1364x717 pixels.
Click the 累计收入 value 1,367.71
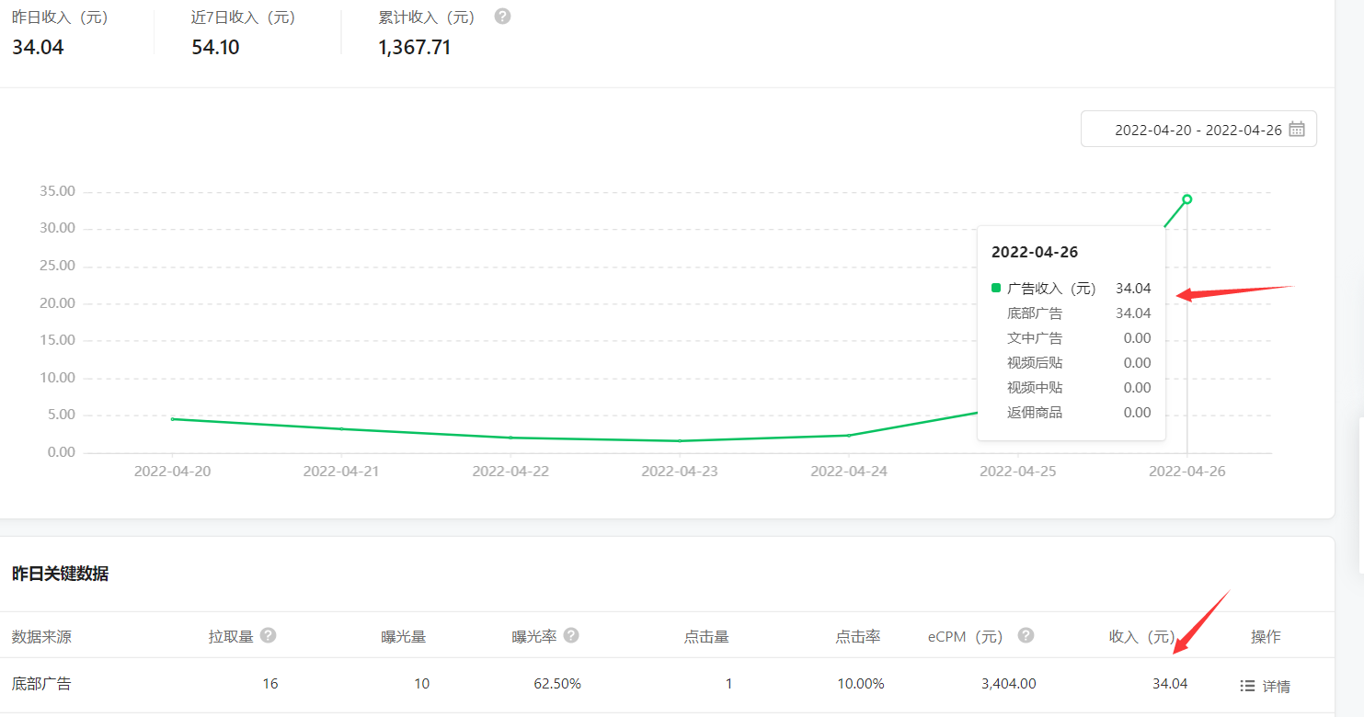coord(415,47)
